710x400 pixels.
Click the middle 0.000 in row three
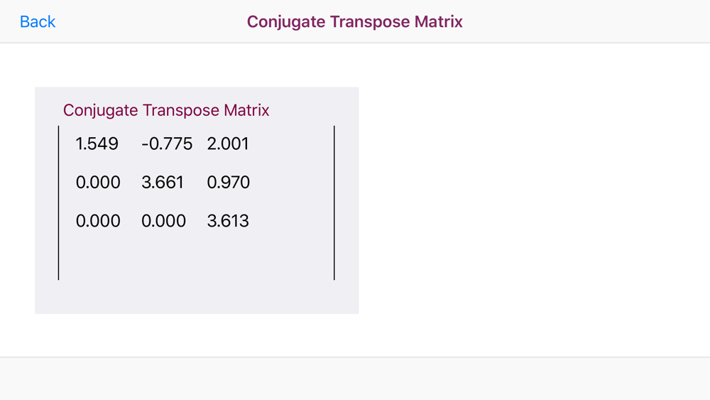click(163, 221)
